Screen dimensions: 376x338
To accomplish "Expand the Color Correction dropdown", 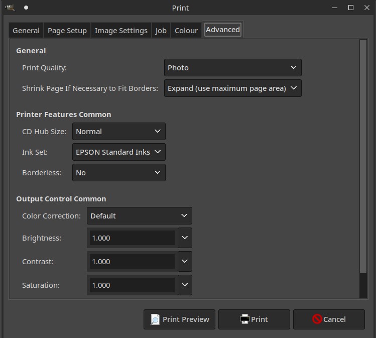I will [139, 216].
